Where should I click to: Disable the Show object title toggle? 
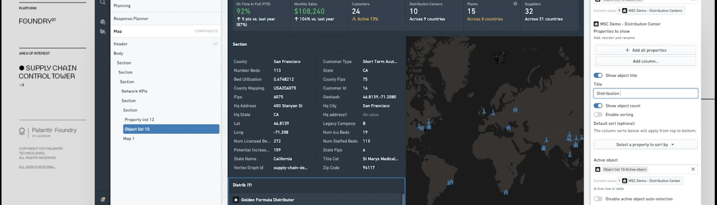[x=598, y=75]
